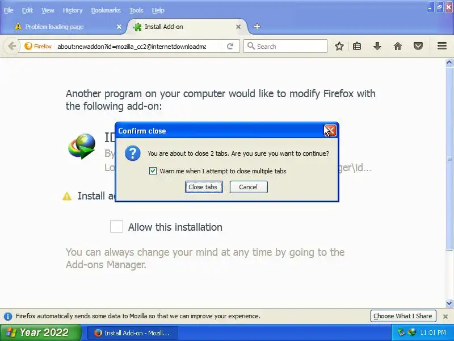454x341 pixels.
Task: Click the question mark dialog icon
Action: click(x=133, y=153)
